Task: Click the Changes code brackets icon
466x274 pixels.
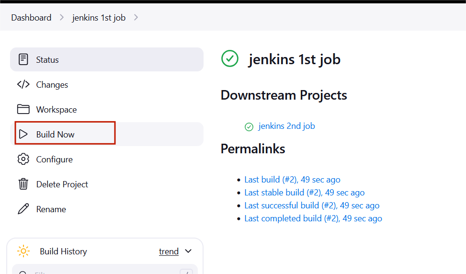Action: [23, 84]
